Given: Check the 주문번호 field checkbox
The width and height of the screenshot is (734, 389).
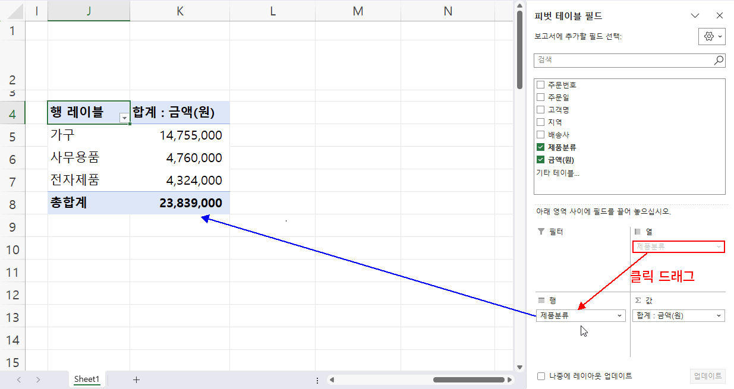Looking at the screenshot, I should (541, 84).
